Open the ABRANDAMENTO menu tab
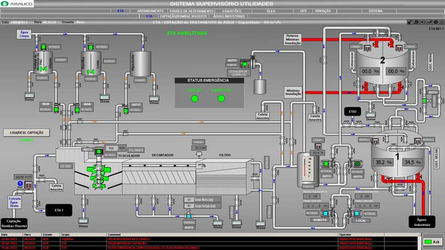The image size is (445, 250). point(150,11)
